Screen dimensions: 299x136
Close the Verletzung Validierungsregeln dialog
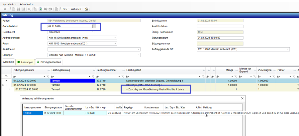242,99
